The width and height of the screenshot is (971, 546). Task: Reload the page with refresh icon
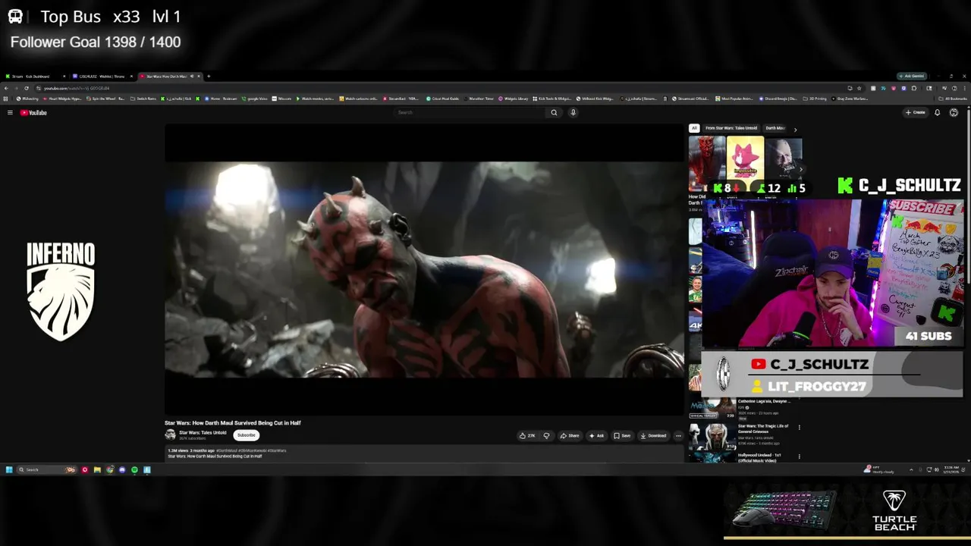(x=27, y=88)
